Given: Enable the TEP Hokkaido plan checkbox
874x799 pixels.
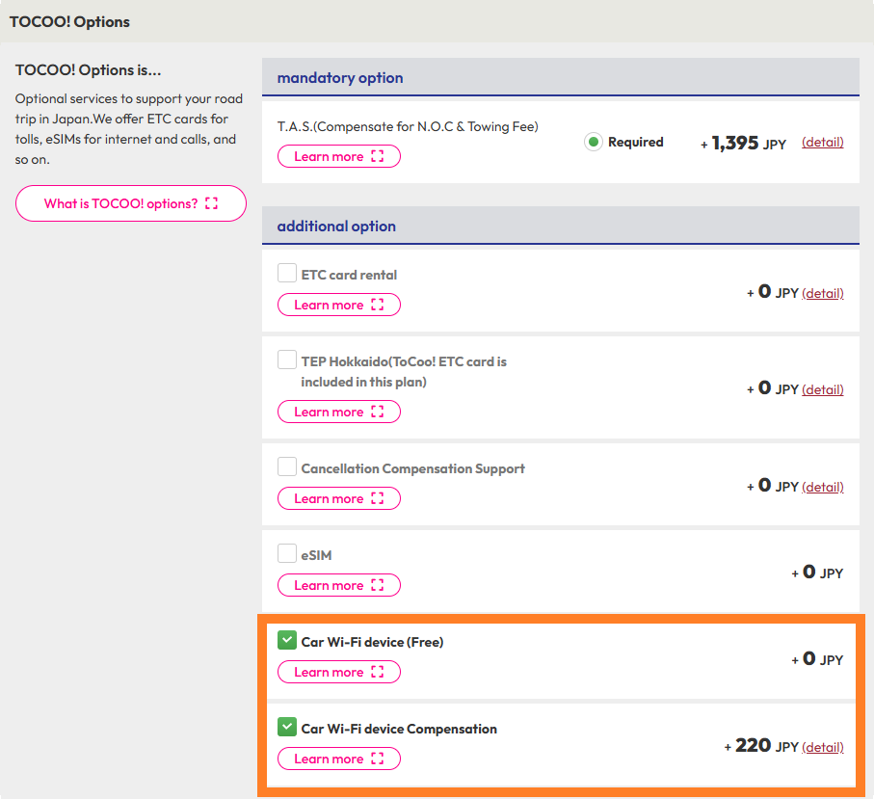Looking at the screenshot, I should (x=287, y=360).
